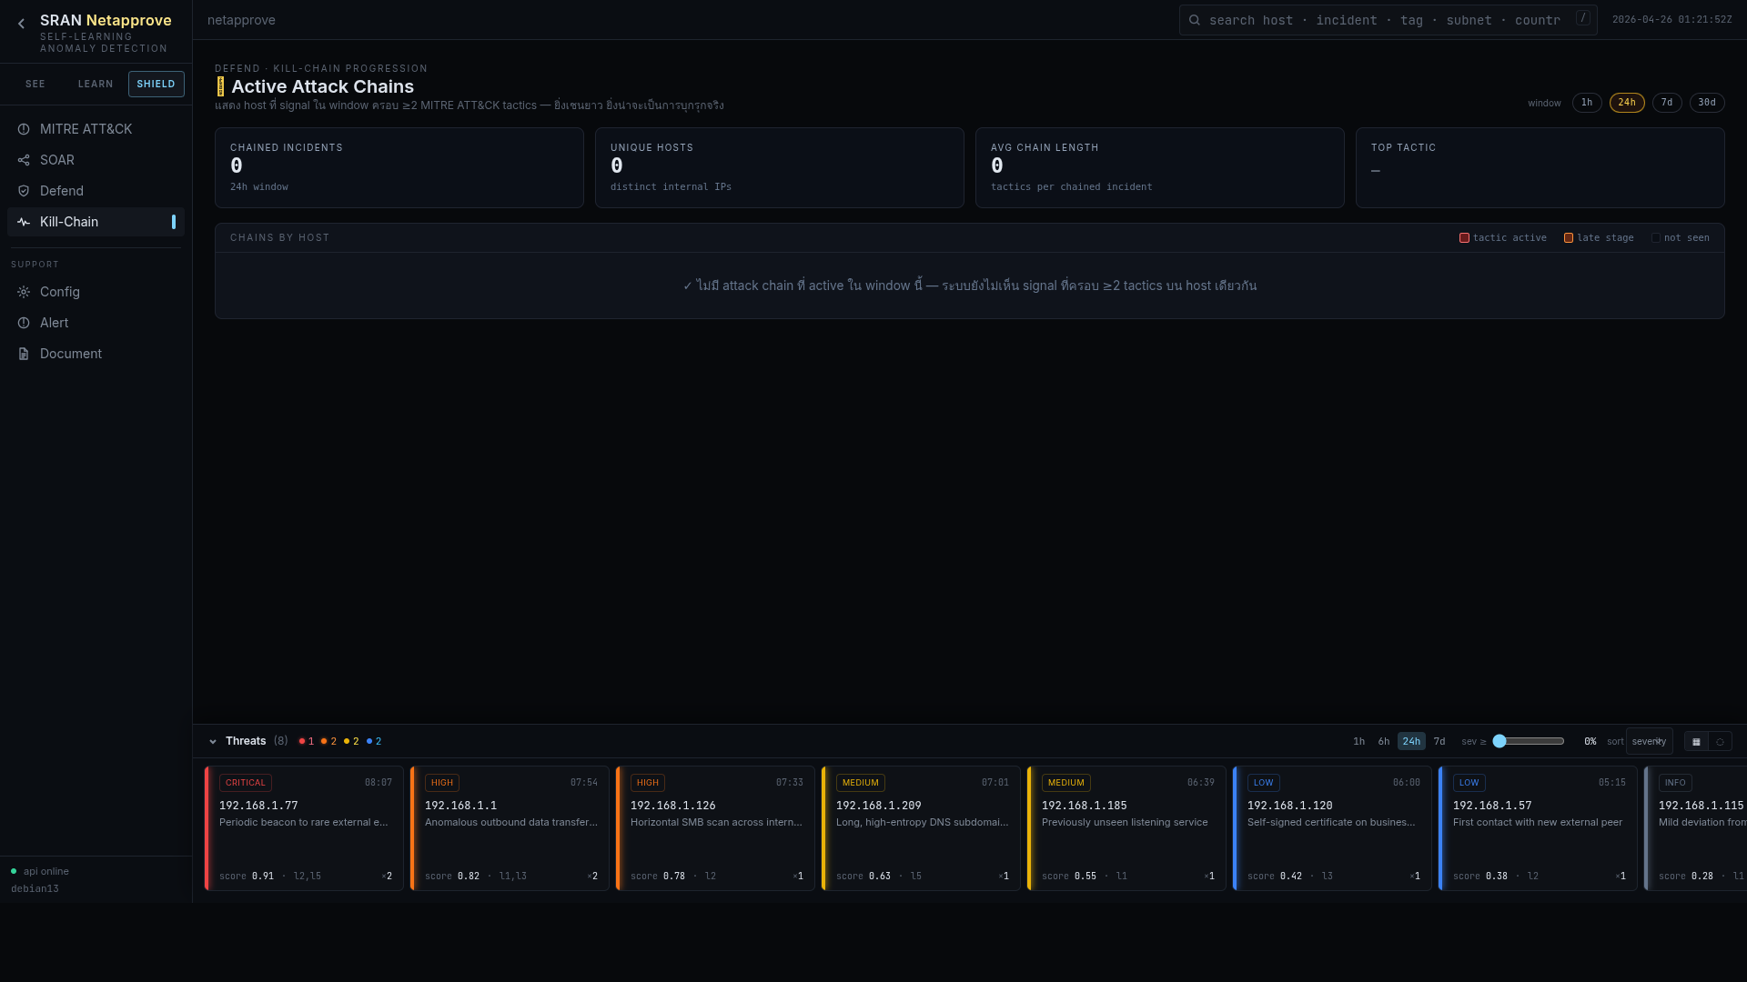
Task: Open the CRITICAL threat card for 192.168.1.77
Action: pos(305,827)
